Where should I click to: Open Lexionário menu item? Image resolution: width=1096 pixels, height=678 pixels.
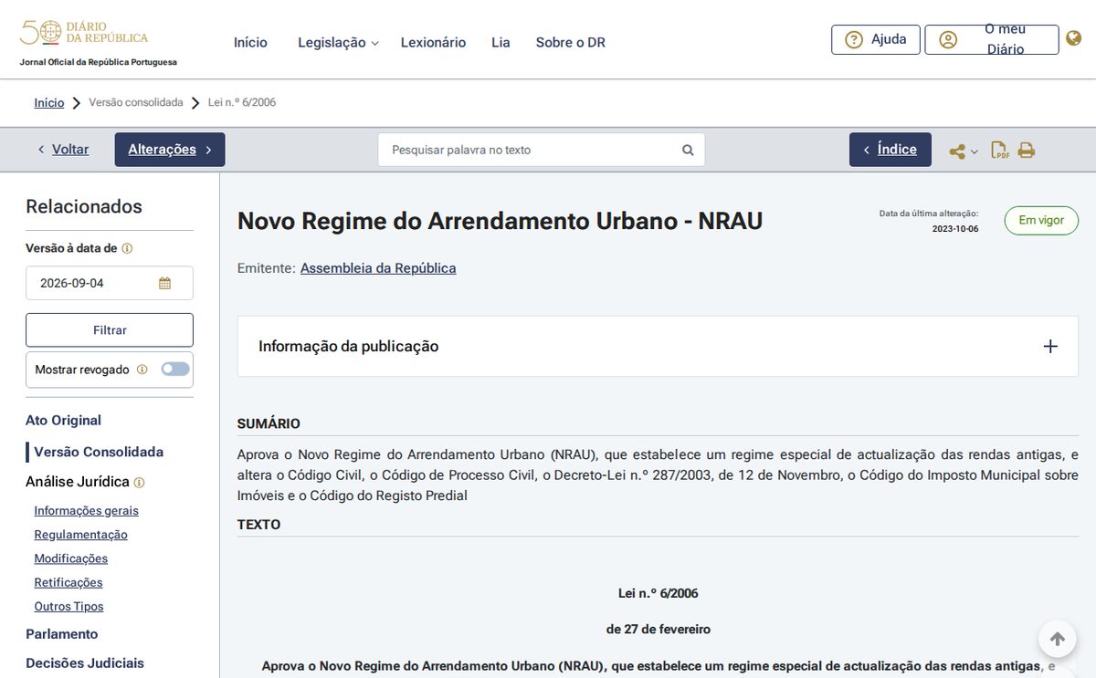pyautogui.click(x=433, y=42)
